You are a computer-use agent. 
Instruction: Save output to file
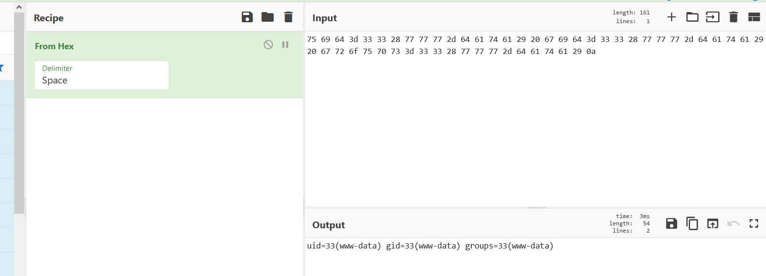point(672,223)
